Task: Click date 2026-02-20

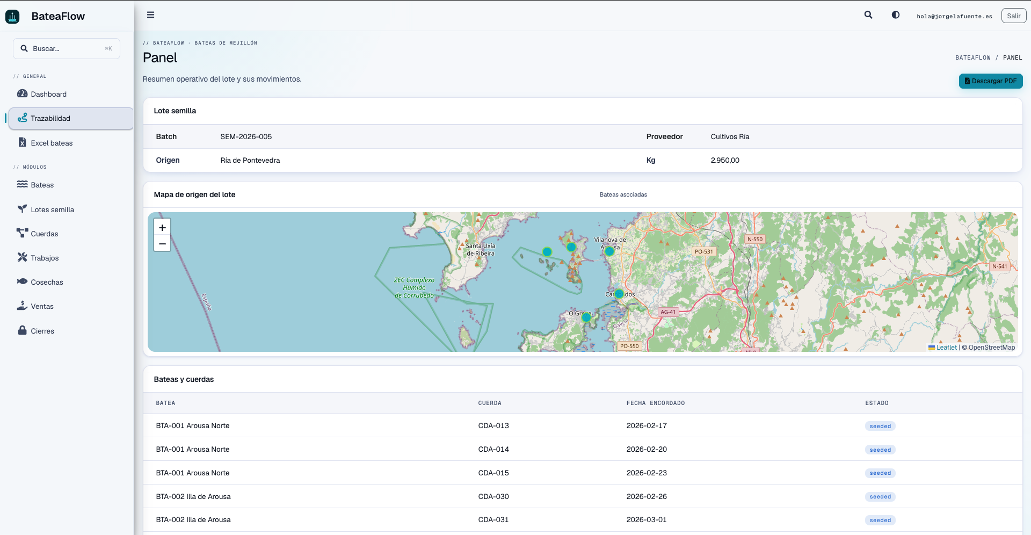Action: [x=647, y=449]
